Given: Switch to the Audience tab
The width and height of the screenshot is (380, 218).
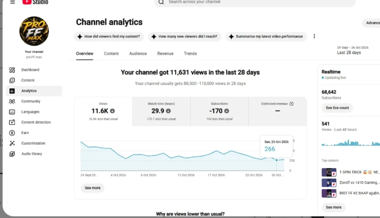Looking at the screenshot, I should tap(138, 54).
